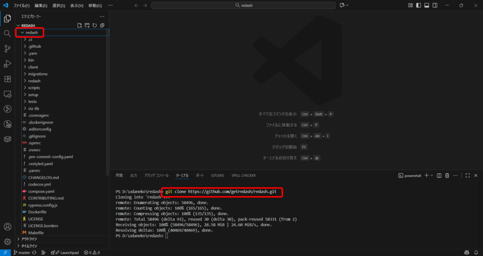Switch to the 出力 panel tab
This screenshot has height=256, width=483.
133,176
